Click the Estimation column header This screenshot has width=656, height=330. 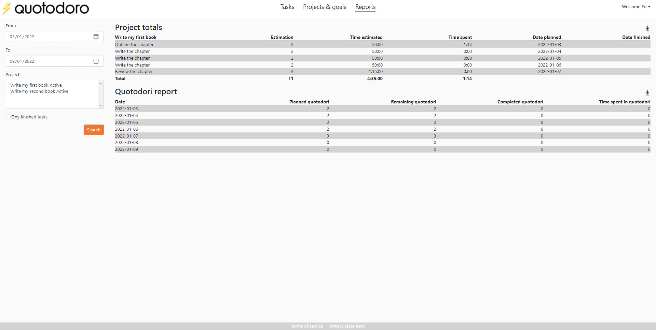pos(282,37)
